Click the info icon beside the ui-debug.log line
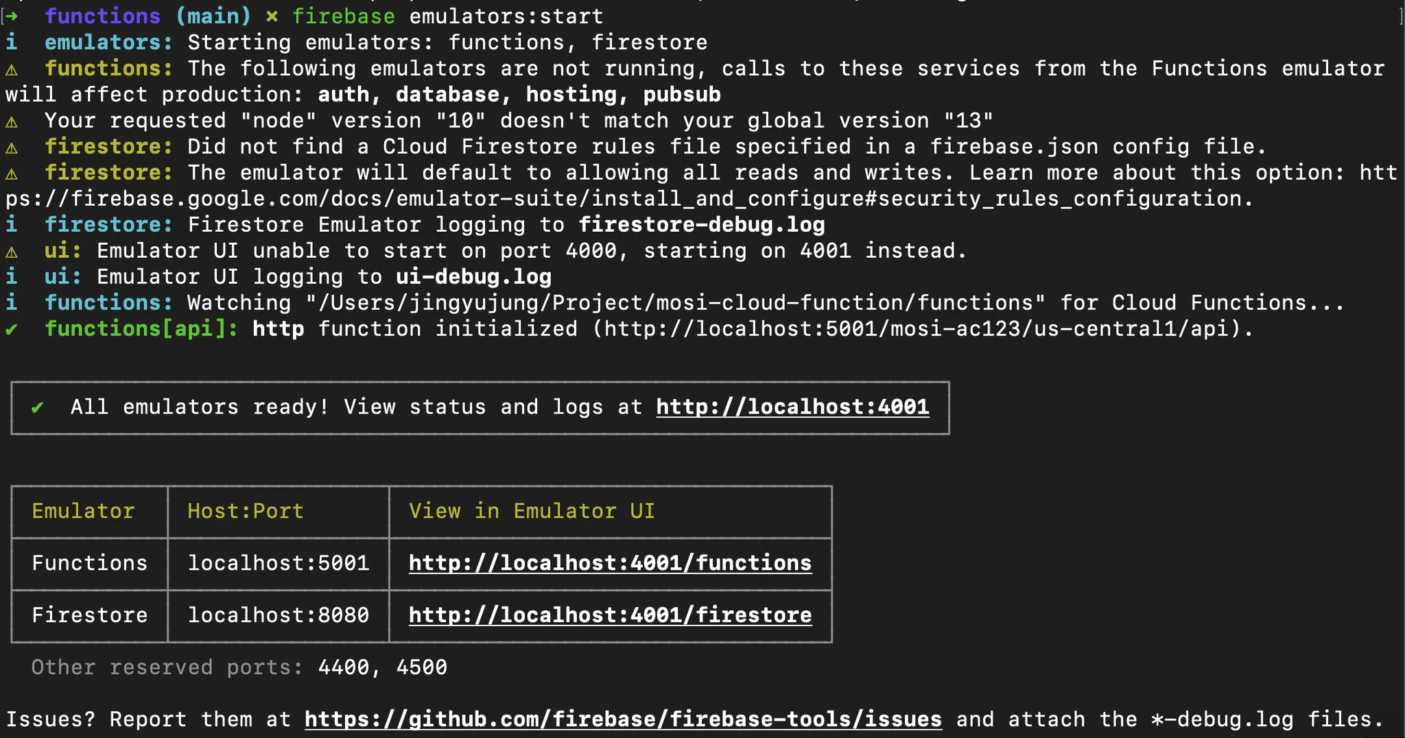Screen dimensions: 1405x738 click(12, 277)
